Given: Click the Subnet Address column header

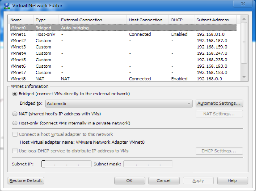Looking at the screenshot, I should 212,20.
